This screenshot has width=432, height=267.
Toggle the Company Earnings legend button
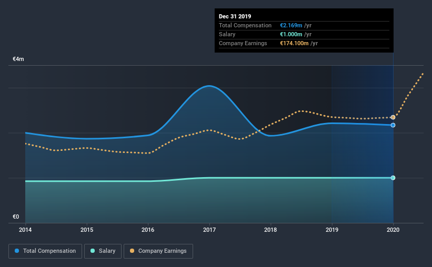point(158,251)
